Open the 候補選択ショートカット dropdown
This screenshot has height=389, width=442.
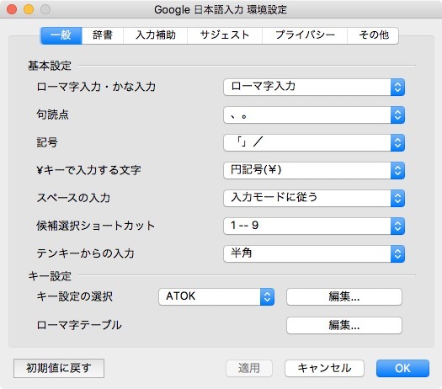click(x=314, y=226)
